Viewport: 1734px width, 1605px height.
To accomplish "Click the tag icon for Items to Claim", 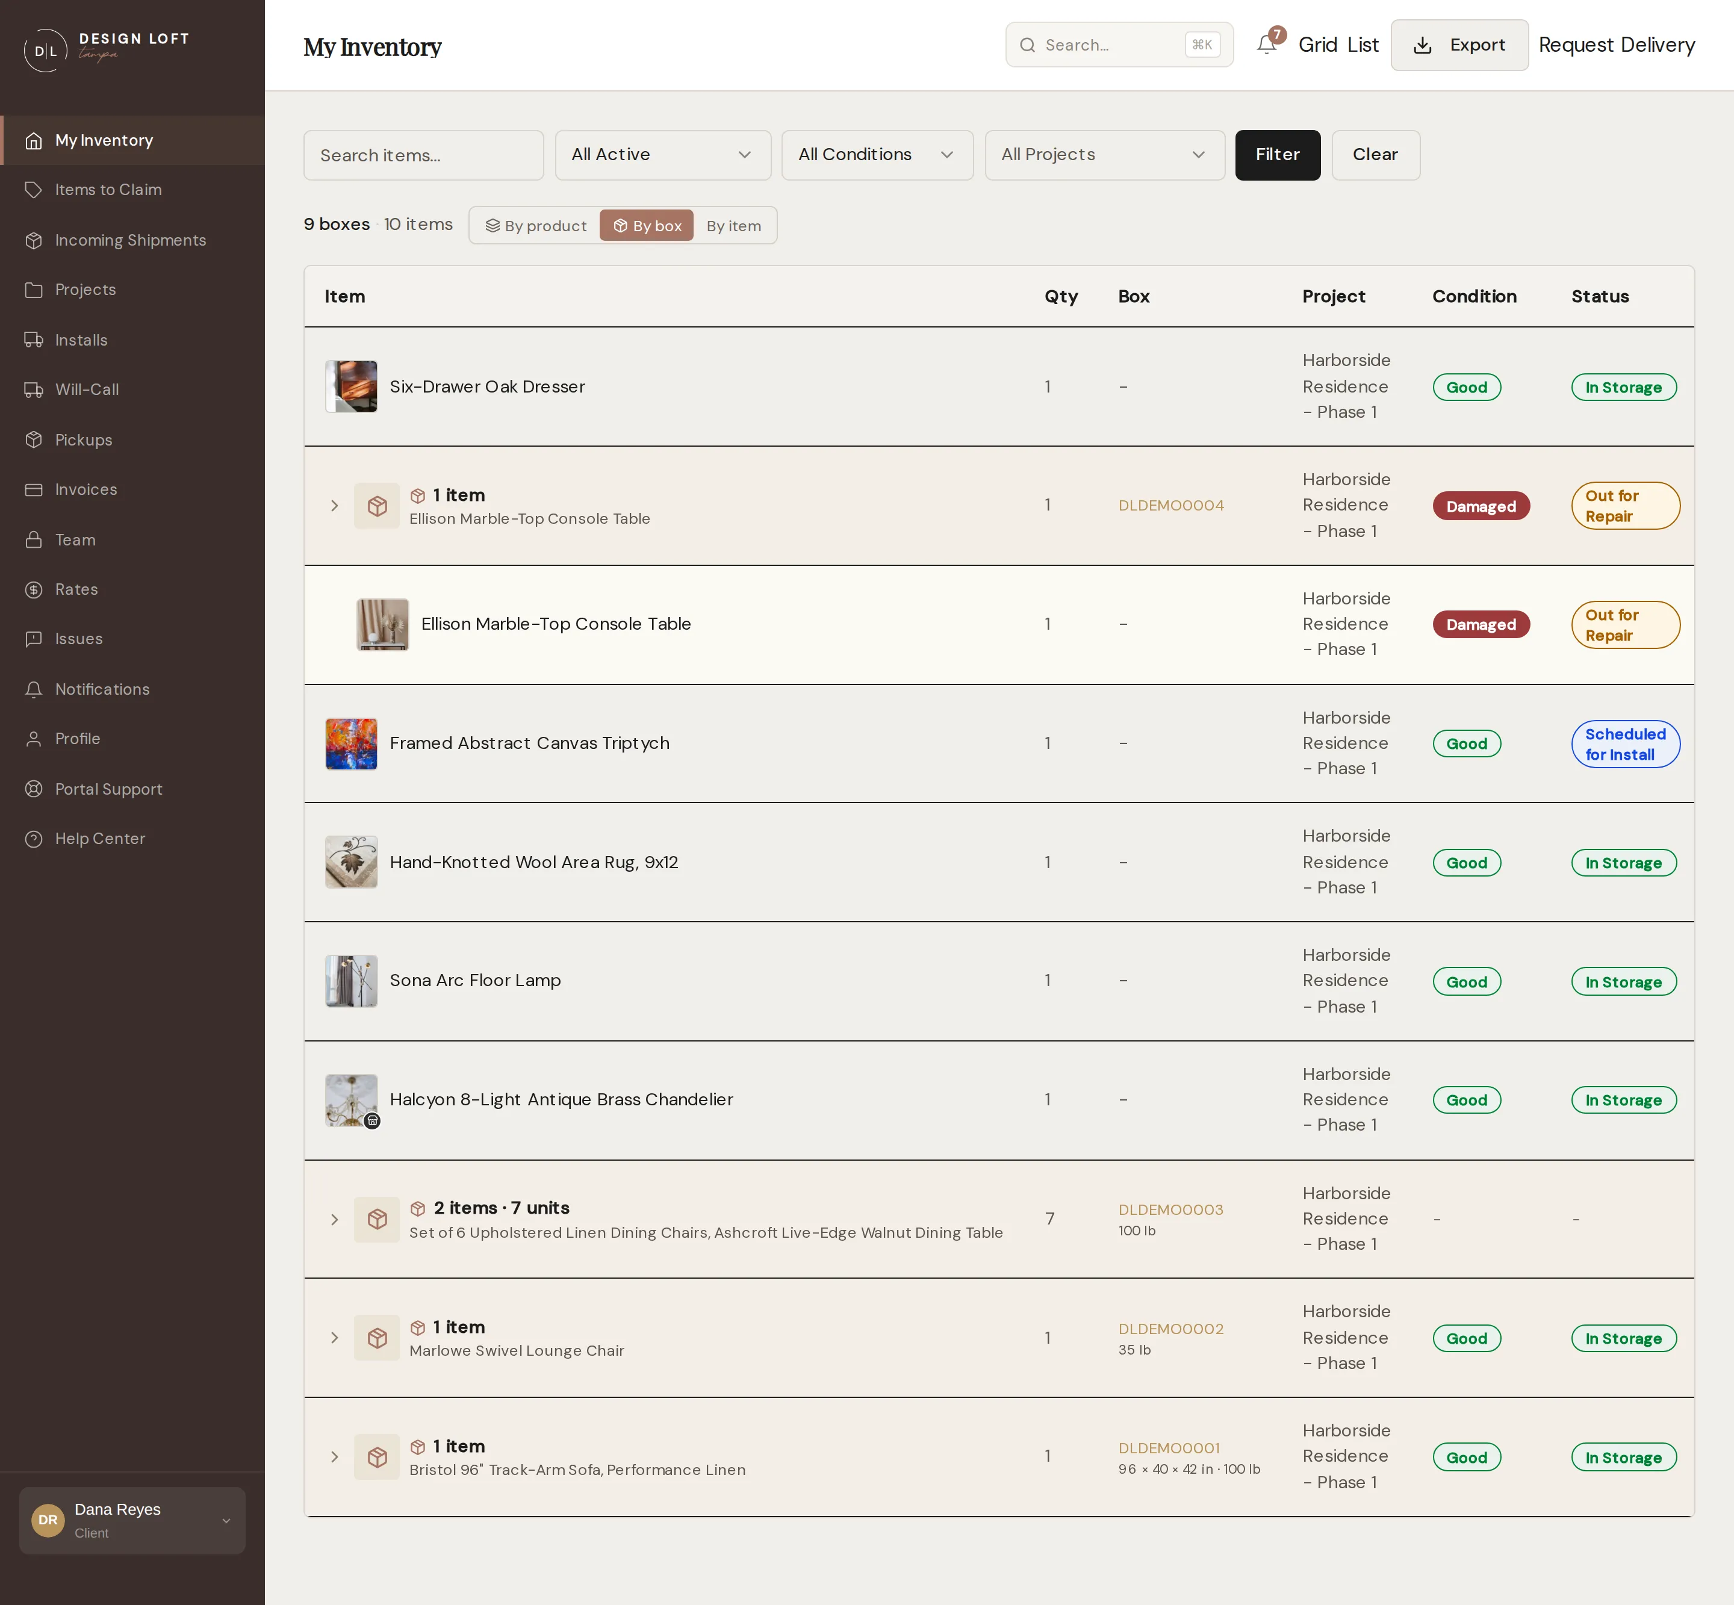I will pyautogui.click(x=34, y=190).
